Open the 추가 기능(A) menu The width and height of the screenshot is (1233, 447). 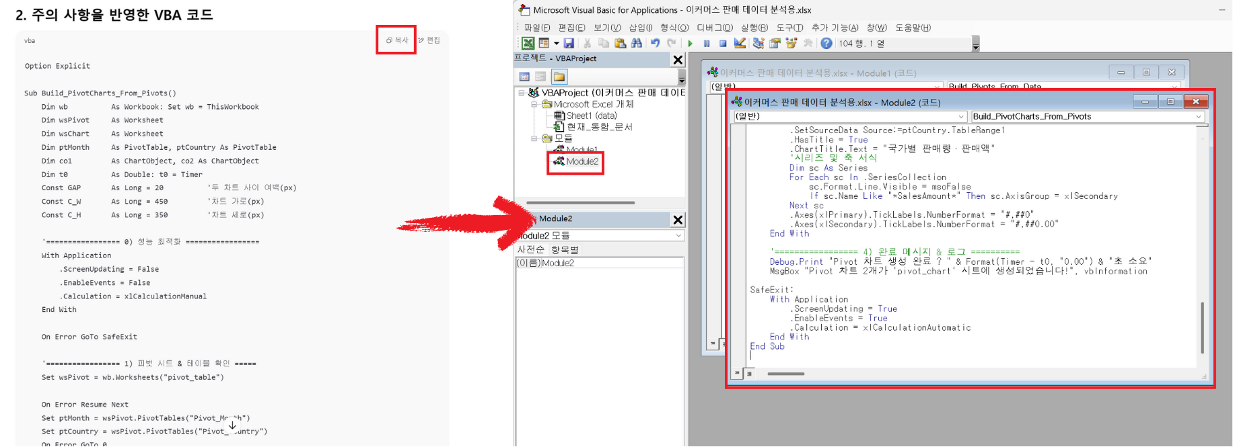pyautogui.click(x=835, y=28)
